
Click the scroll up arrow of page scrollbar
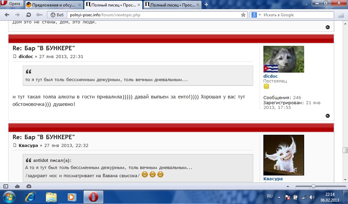coord(345,24)
